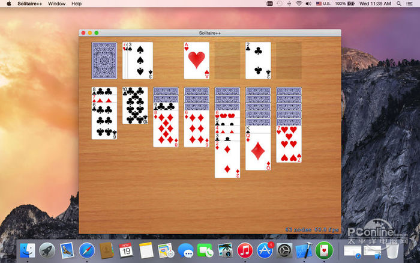The width and height of the screenshot is (420, 263).
Task: Draw from the face-down stock pile
Action: [x=104, y=61]
